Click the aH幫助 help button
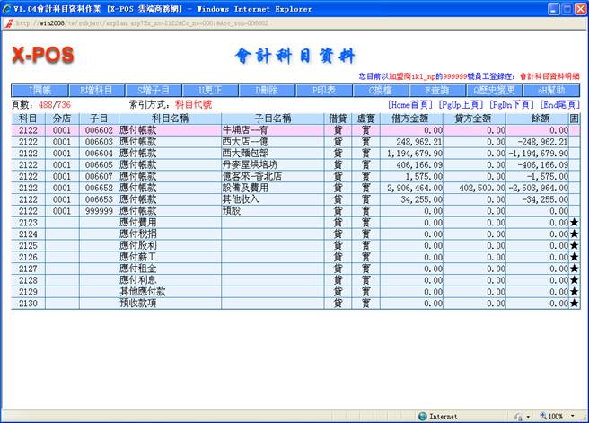Screen dimensions: 589x423 click(550, 90)
